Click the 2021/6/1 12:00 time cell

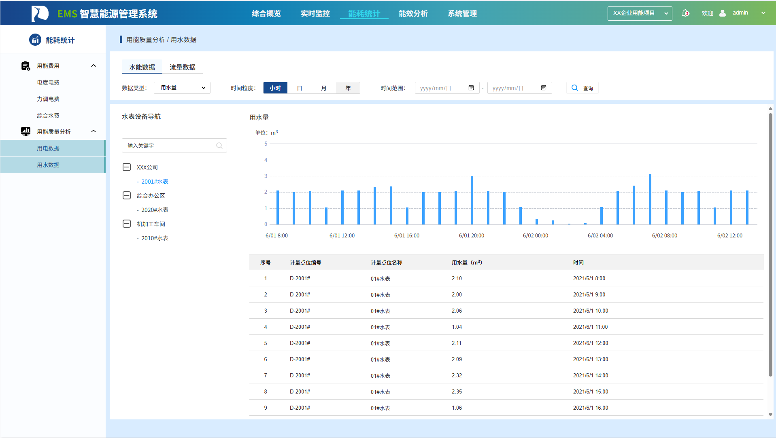coord(591,343)
